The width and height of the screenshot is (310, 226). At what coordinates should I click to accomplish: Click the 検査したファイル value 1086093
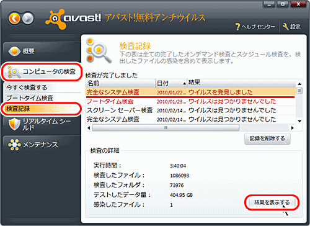pos(179,176)
